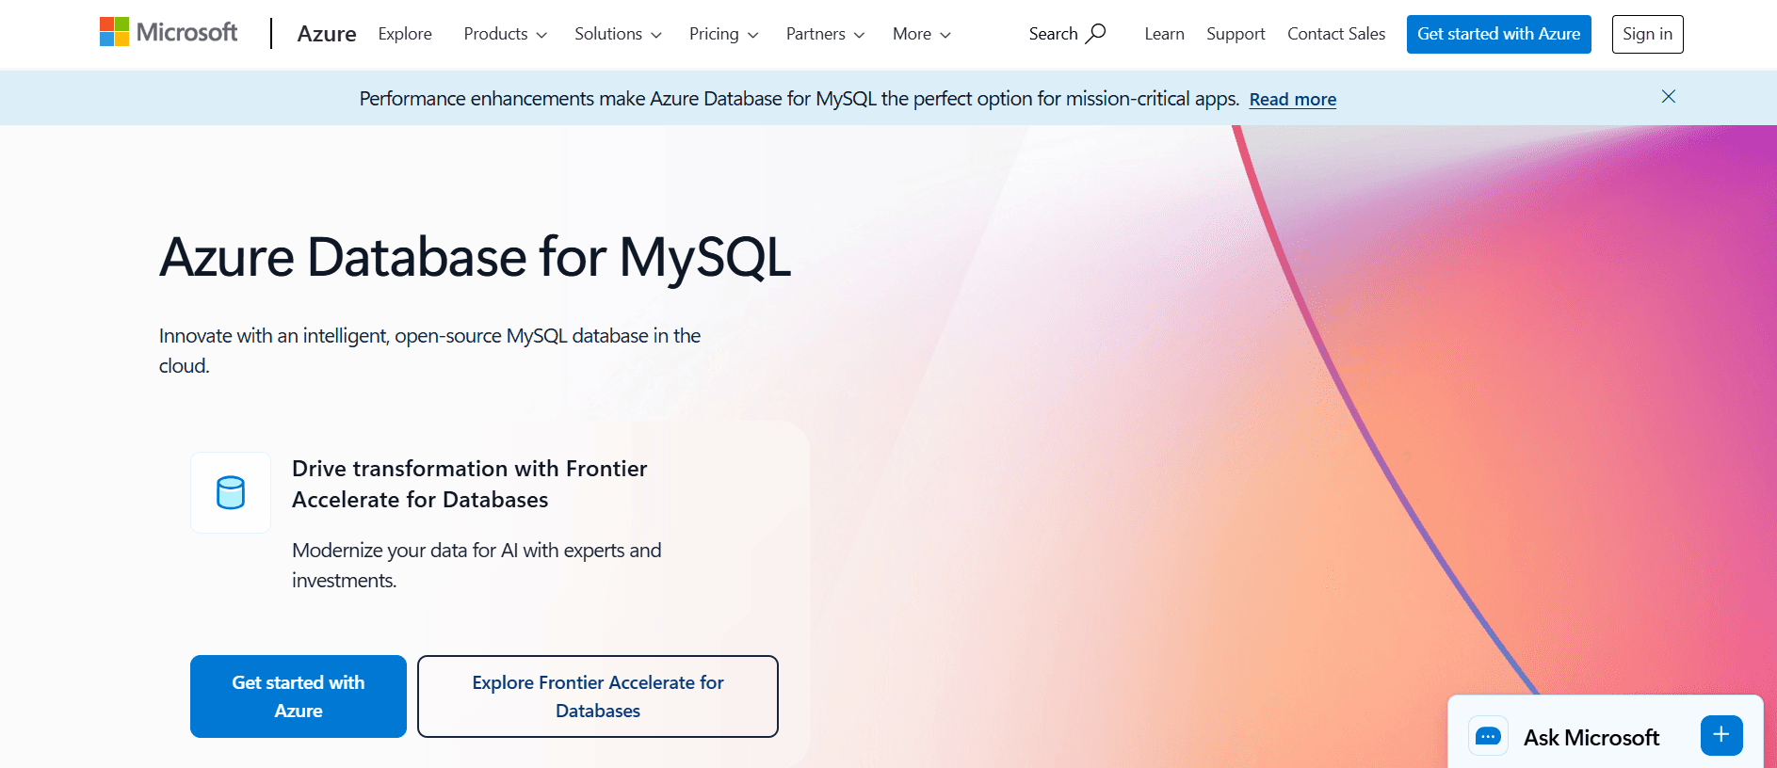Click the search magnifier icon
Viewport: 1777px width, 768px height.
point(1096,34)
